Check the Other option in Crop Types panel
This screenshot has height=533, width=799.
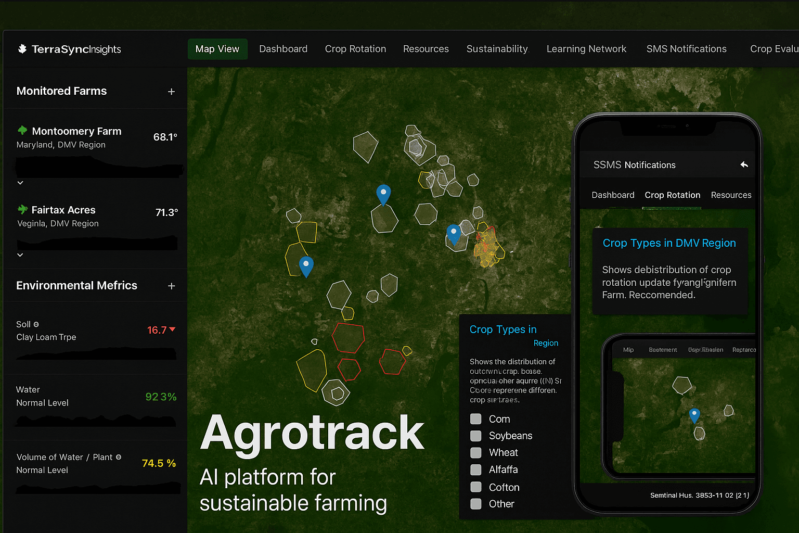475,503
